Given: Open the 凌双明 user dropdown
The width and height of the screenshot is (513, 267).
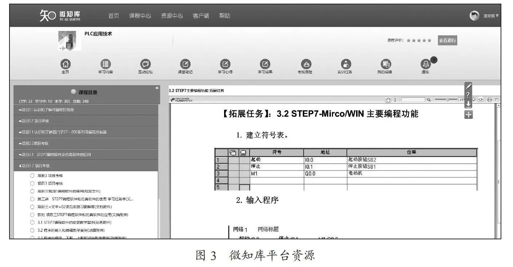Looking at the screenshot, I should click(x=491, y=16).
